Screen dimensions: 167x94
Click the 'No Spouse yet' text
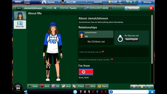(132, 36)
